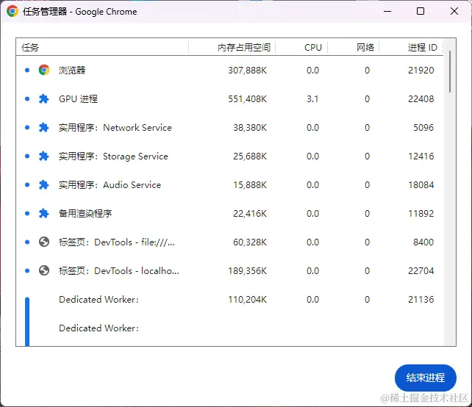Click memory value 25,688K
The image size is (472, 407).
click(x=250, y=156)
